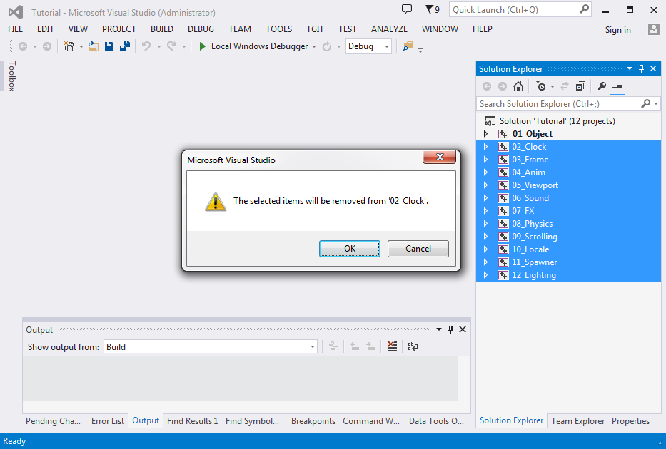The height and width of the screenshot is (449, 666).
Task: Open Properties wrench icon in Solution Explorer
Action: click(602, 86)
